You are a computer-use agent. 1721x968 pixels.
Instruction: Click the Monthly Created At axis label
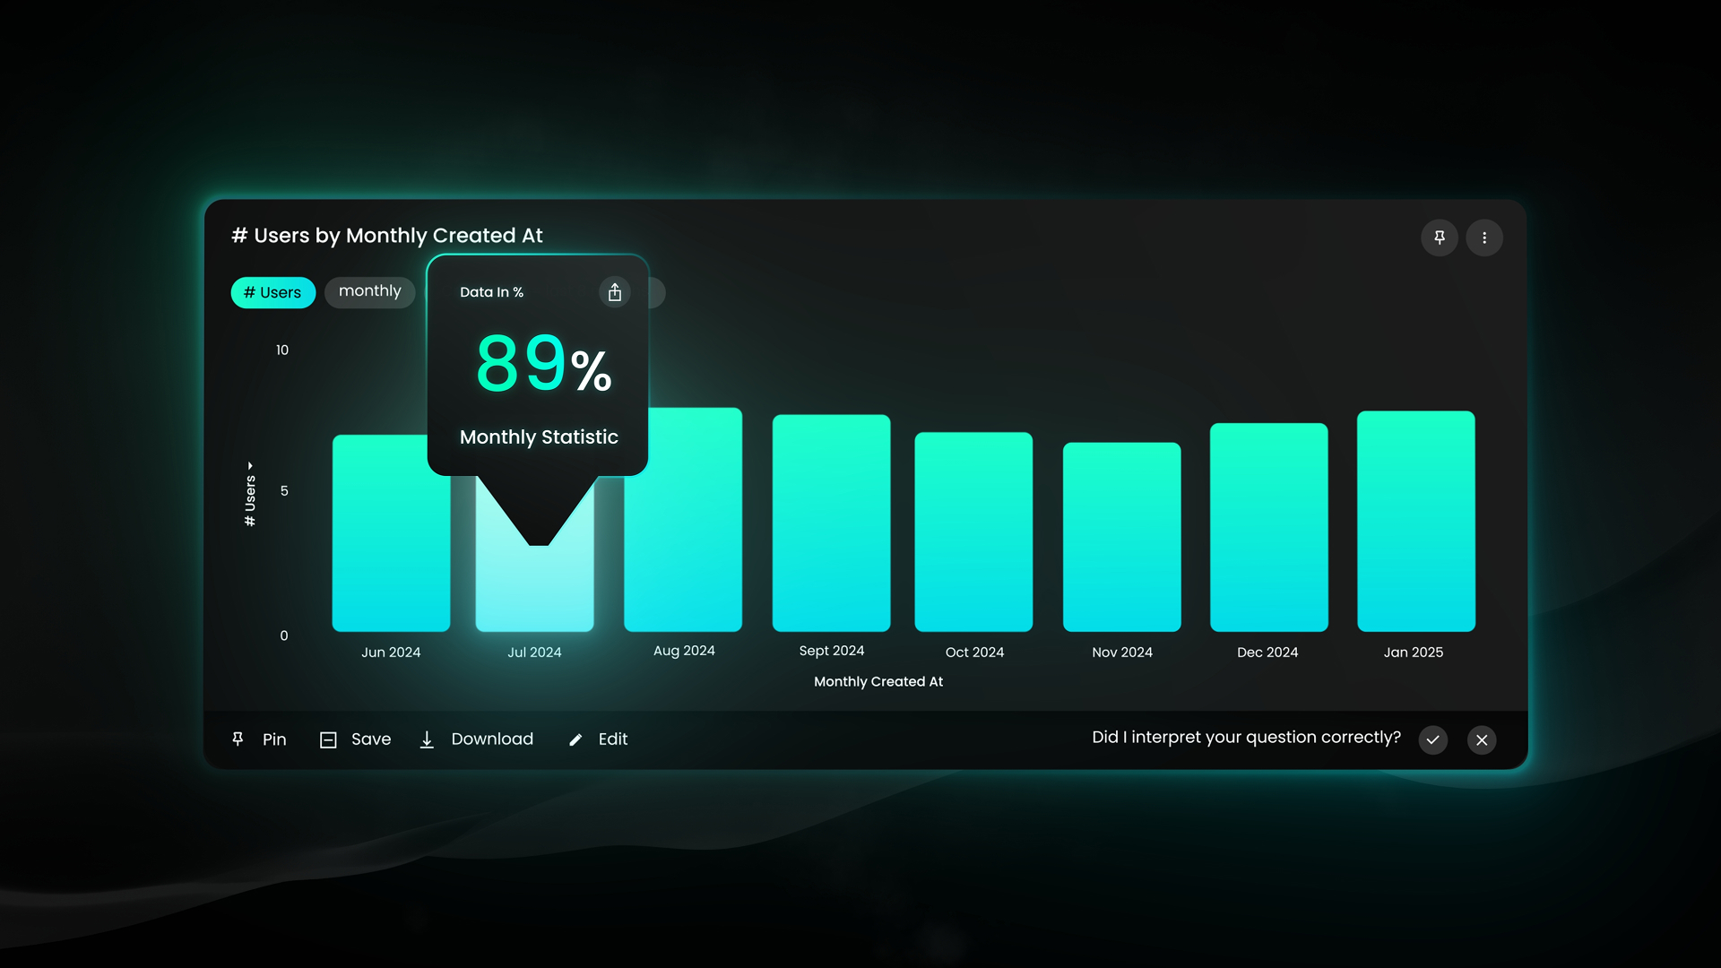(x=878, y=682)
